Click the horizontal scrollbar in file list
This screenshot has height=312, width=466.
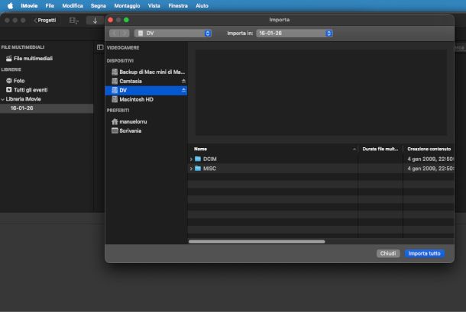click(x=257, y=242)
